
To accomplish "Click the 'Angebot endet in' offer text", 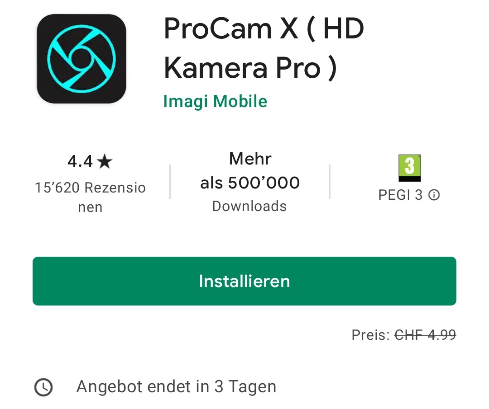I will (x=143, y=386).
